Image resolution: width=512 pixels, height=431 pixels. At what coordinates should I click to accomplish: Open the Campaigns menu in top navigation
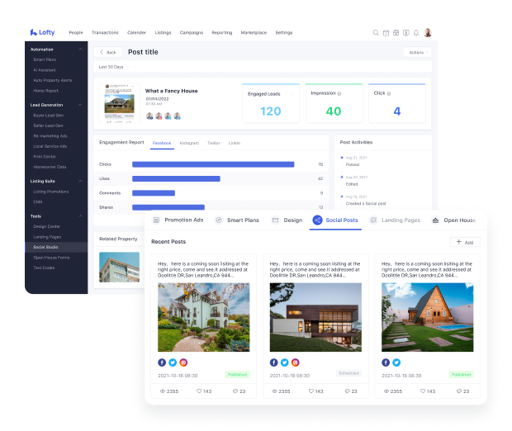point(192,32)
